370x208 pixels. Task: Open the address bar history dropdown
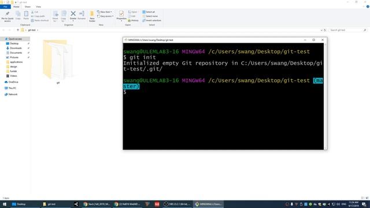tap(321, 30)
